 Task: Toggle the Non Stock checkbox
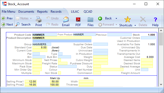click(x=59, y=73)
